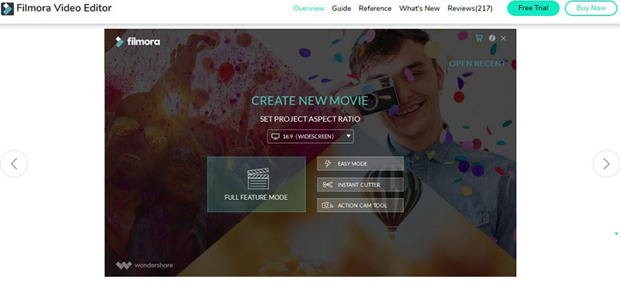620x286 pixels.
Task: Click the Filmora Video Editor logo icon
Action: (x=8, y=9)
